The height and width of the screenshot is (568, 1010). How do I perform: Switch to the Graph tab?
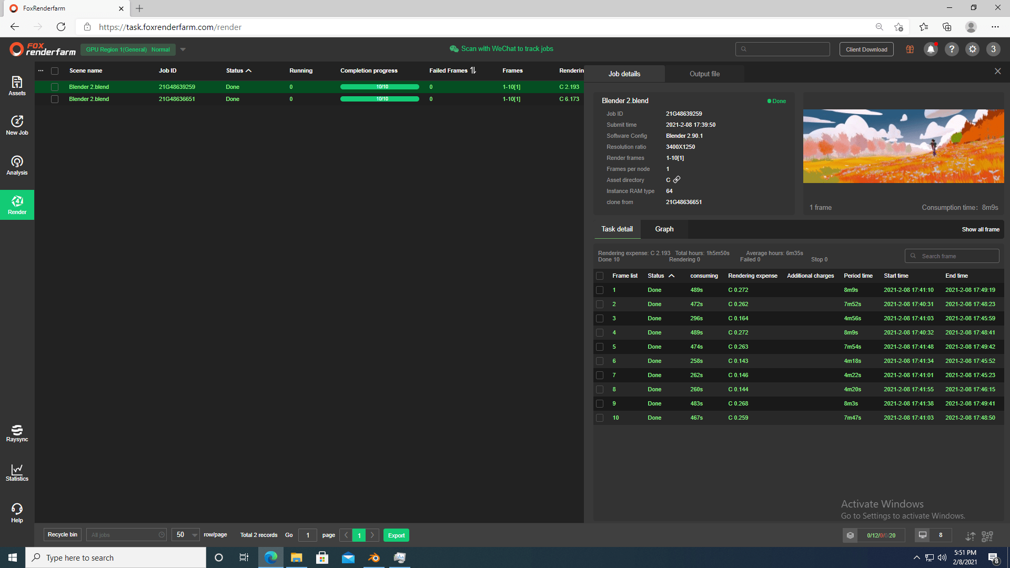point(664,229)
